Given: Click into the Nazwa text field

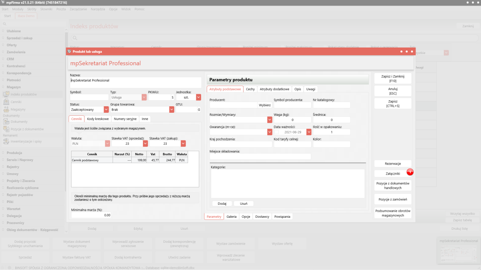Looking at the screenshot, I should click(x=136, y=83).
